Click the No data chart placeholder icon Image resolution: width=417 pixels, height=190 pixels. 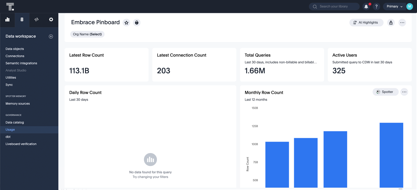click(150, 160)
